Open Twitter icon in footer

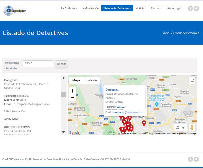(196, 159)
